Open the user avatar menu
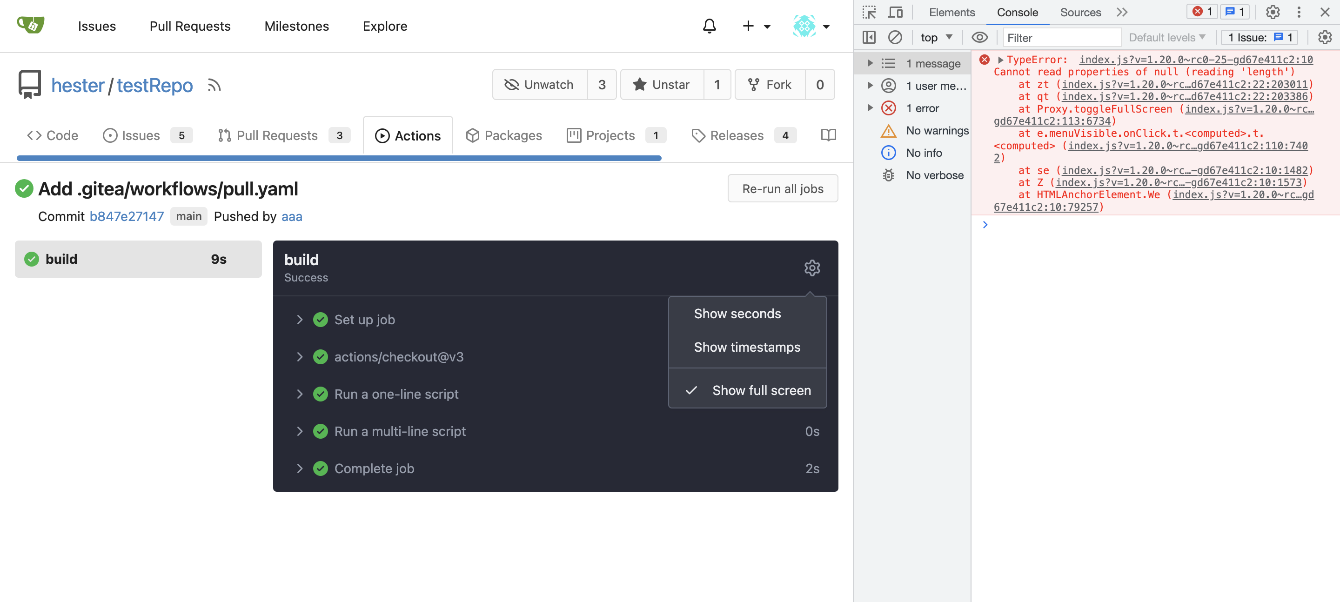Viewport: 1340px width, 602px height. 811,26
